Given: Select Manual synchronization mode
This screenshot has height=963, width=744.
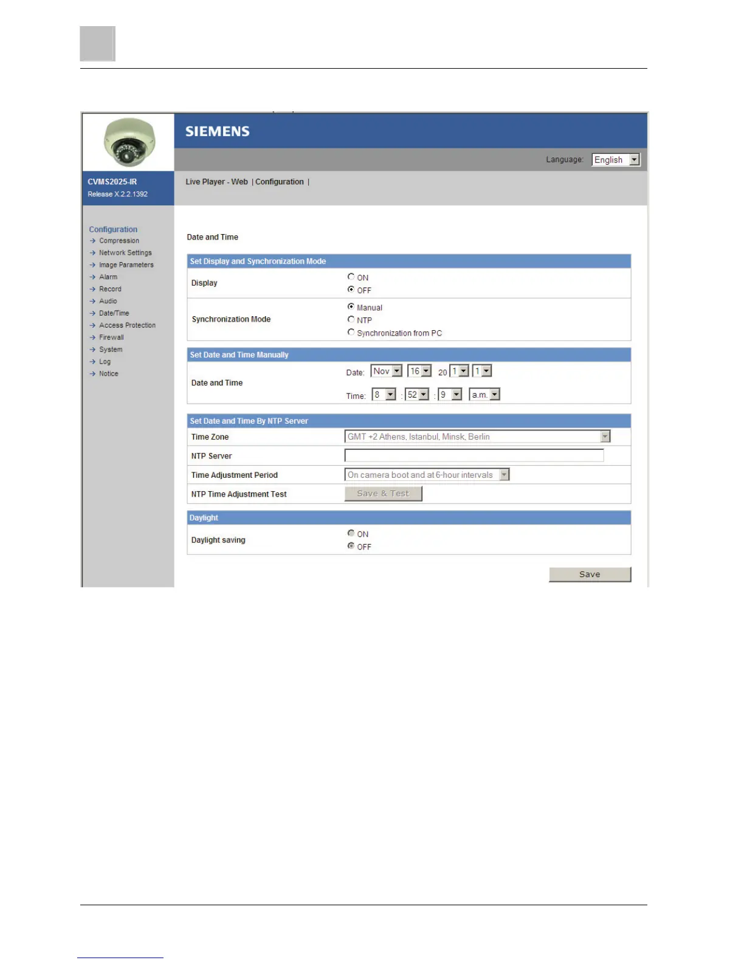Looking at the screenshot, I should 351,306.
